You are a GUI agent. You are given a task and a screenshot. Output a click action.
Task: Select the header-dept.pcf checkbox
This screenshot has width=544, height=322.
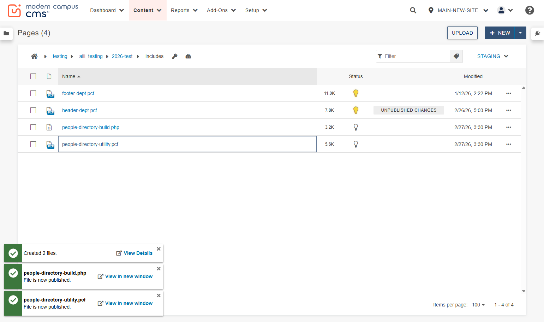[x=33, y=110]
